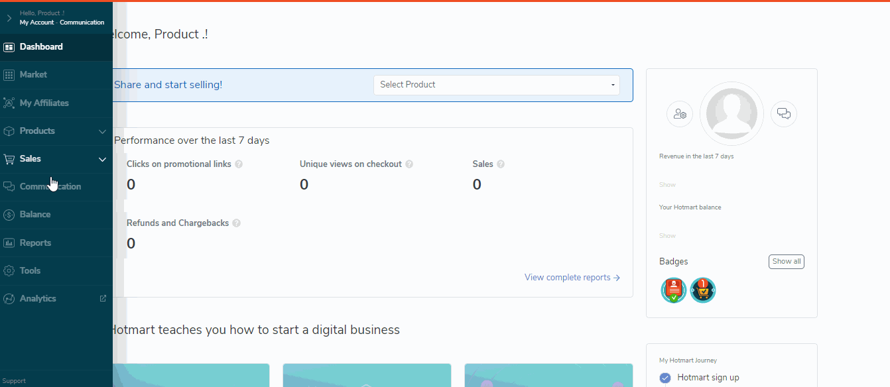Click the Hotmart sign up checkmark icon

click(665, 378)
